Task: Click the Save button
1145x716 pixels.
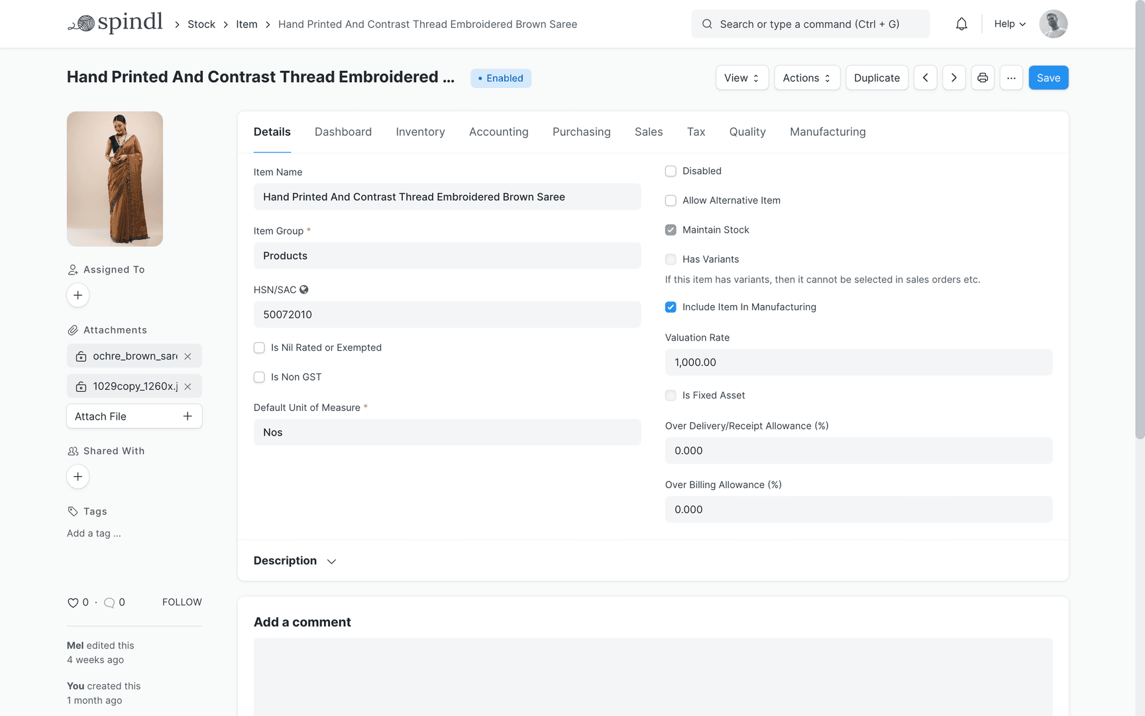Action: click(x=1048, y=78)
